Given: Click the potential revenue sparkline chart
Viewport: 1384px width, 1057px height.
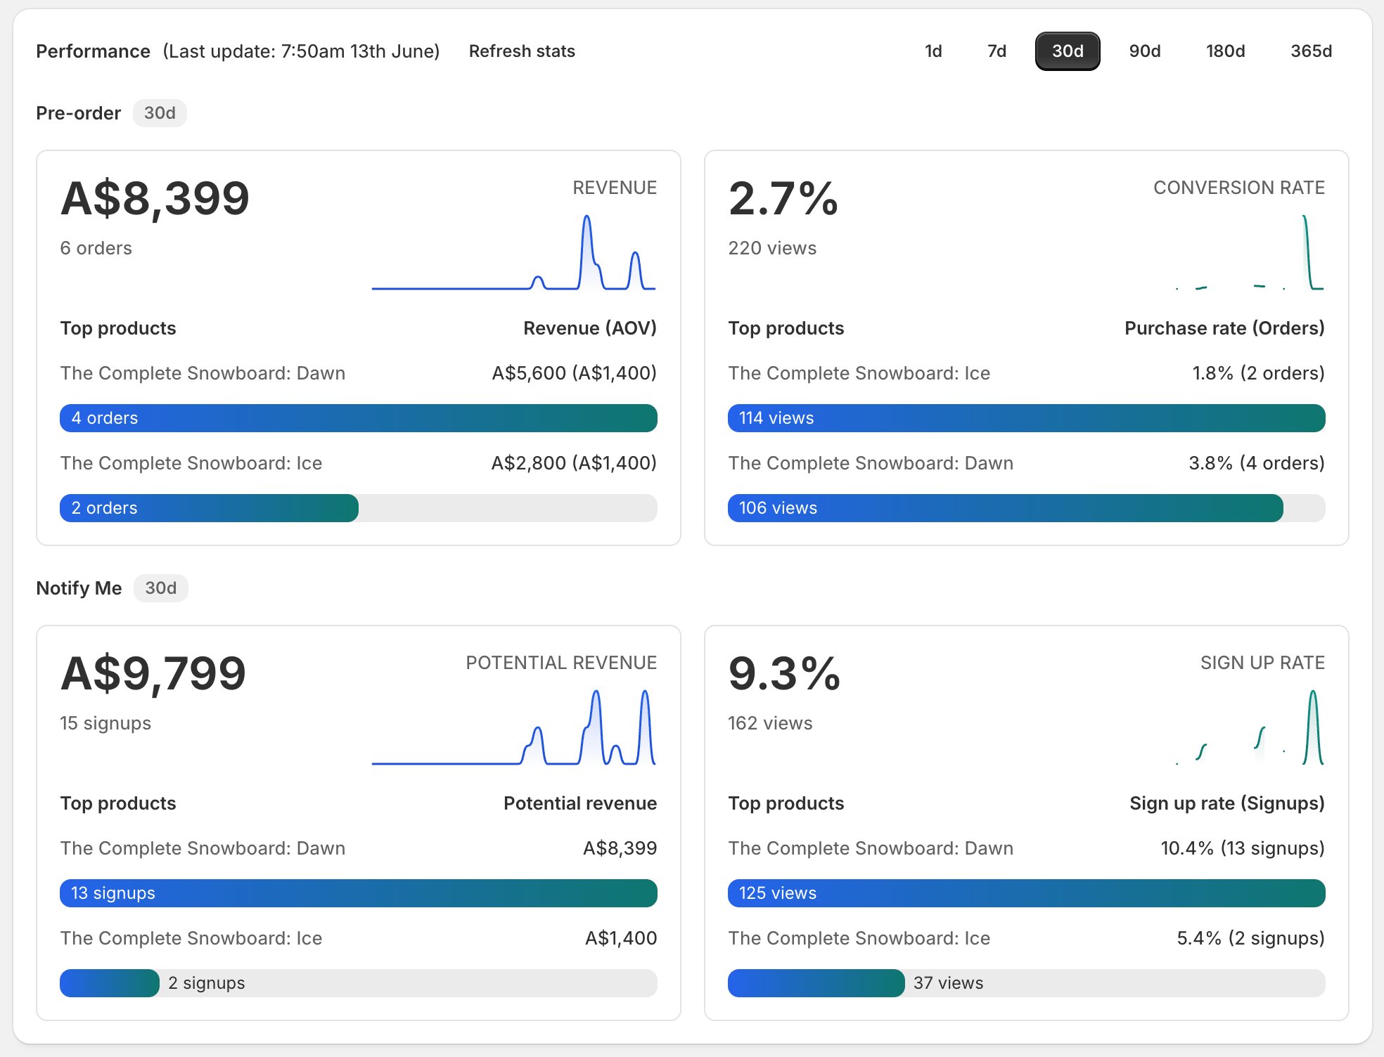Looking at the screenshot, I should (x=513, y=728).
